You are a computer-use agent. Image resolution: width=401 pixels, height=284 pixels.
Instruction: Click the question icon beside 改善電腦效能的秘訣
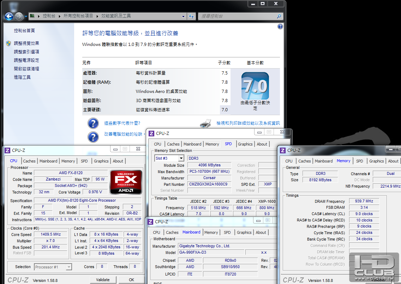pyautogui.click(x=93, y=137)
